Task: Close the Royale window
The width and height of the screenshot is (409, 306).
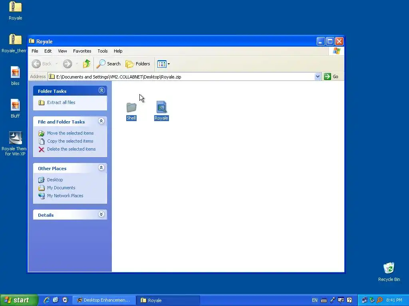Action: (x=339, y=41)
